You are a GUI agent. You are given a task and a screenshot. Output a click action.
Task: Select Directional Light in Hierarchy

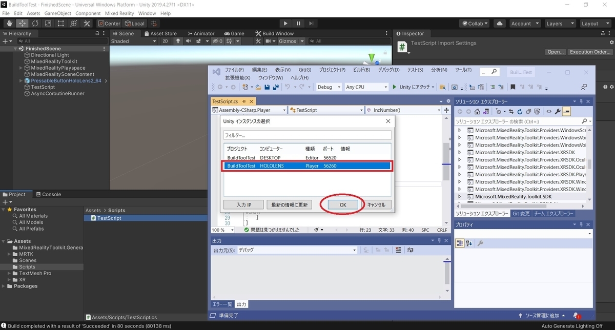(x=50, y=55)
